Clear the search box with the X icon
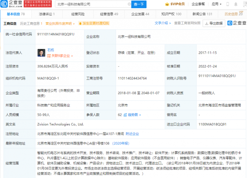 tap(129, 4)
